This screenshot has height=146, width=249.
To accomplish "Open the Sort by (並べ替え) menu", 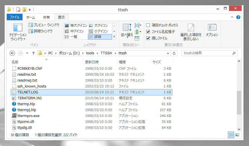I will tap(127, 31).
